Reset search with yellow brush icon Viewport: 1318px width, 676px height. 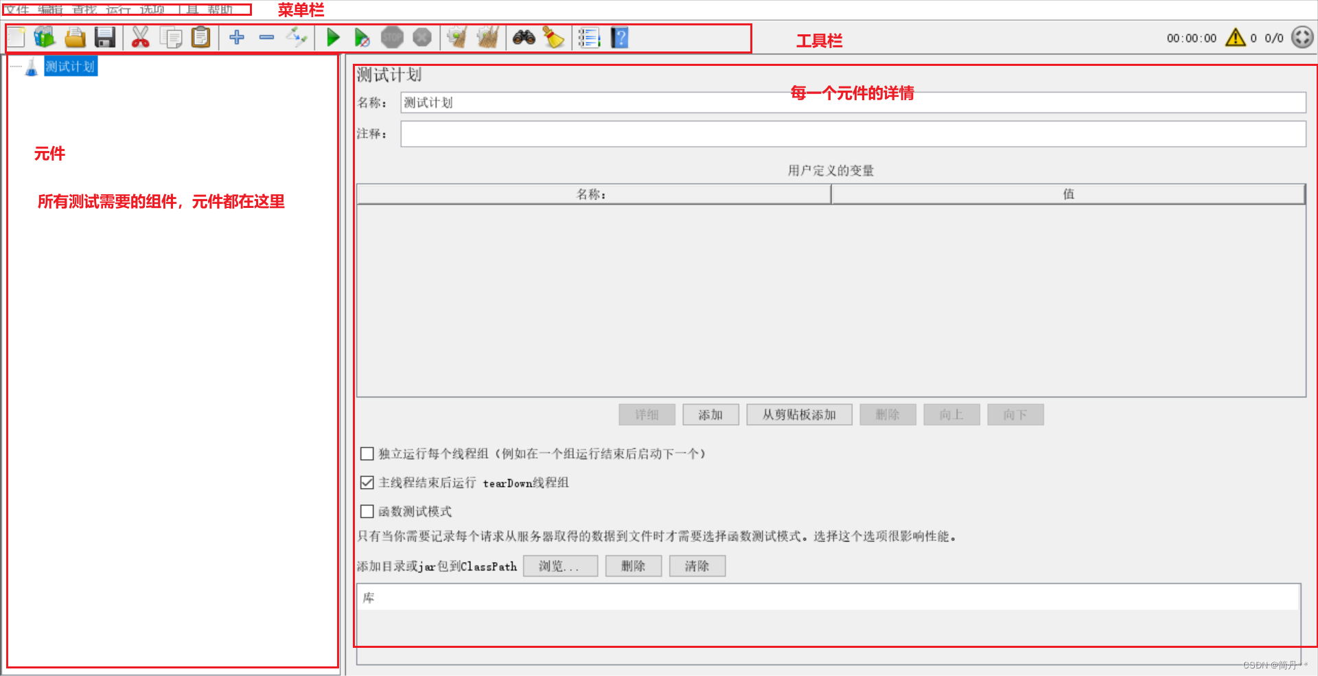pyautogui.click(x=553, y=38)
